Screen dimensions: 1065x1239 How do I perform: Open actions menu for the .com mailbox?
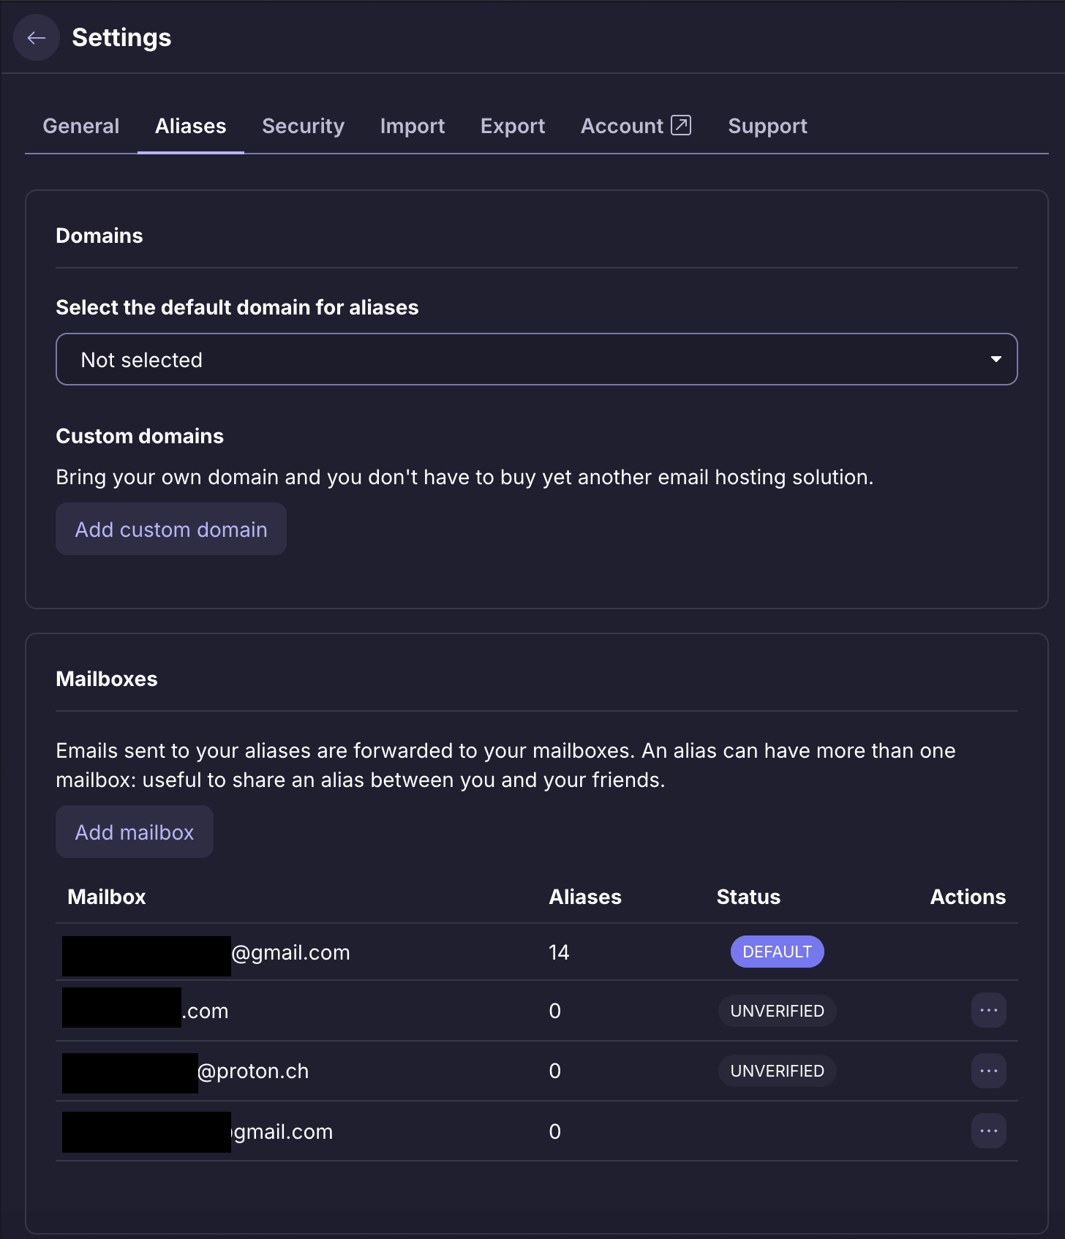click(988, 1010)
